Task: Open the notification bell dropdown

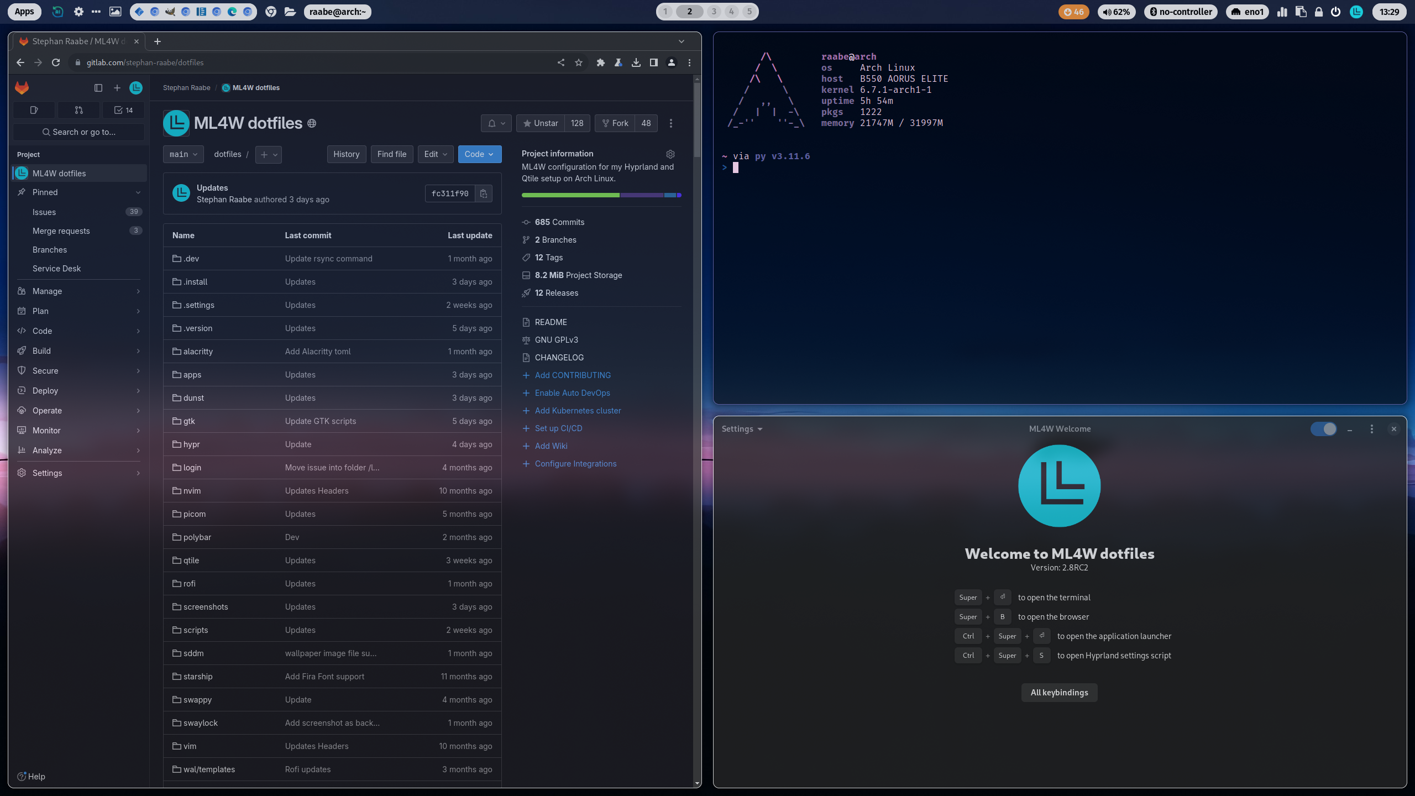Action: tap(496, 123)
